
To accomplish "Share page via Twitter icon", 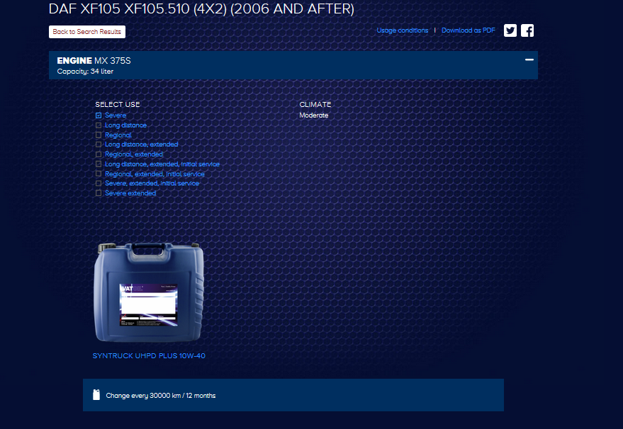I will (x=510, y=30).
